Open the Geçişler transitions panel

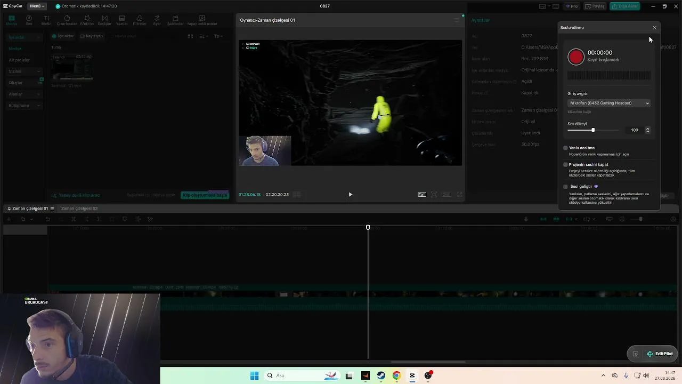[104, 20]
